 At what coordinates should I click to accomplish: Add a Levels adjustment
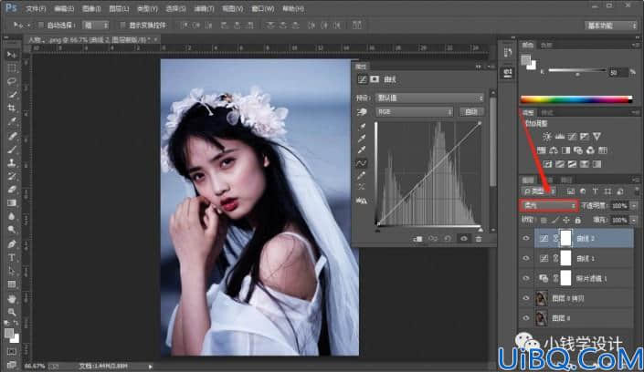tap(559, 136)
